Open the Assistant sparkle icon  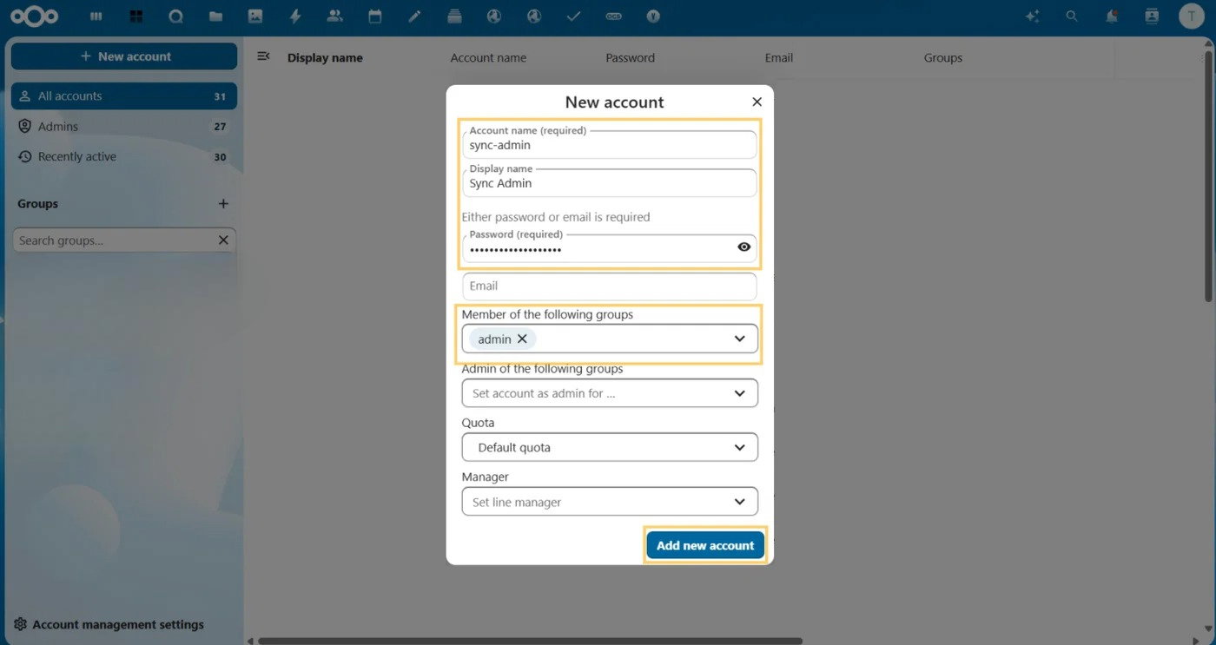click(x=1032, y=16)
